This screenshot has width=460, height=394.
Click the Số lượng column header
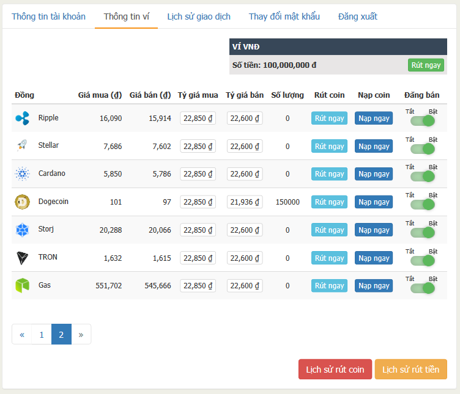click(287, 95)
